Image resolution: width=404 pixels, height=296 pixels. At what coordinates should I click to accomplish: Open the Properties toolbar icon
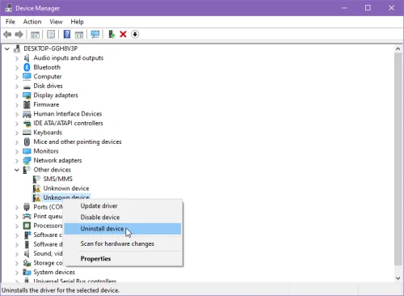pyautogui.click(x=51, y=34)
